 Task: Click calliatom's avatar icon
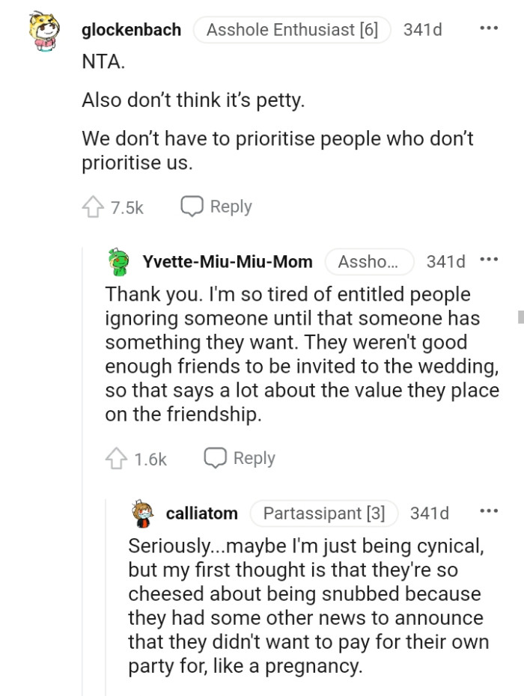coord(141,513)
